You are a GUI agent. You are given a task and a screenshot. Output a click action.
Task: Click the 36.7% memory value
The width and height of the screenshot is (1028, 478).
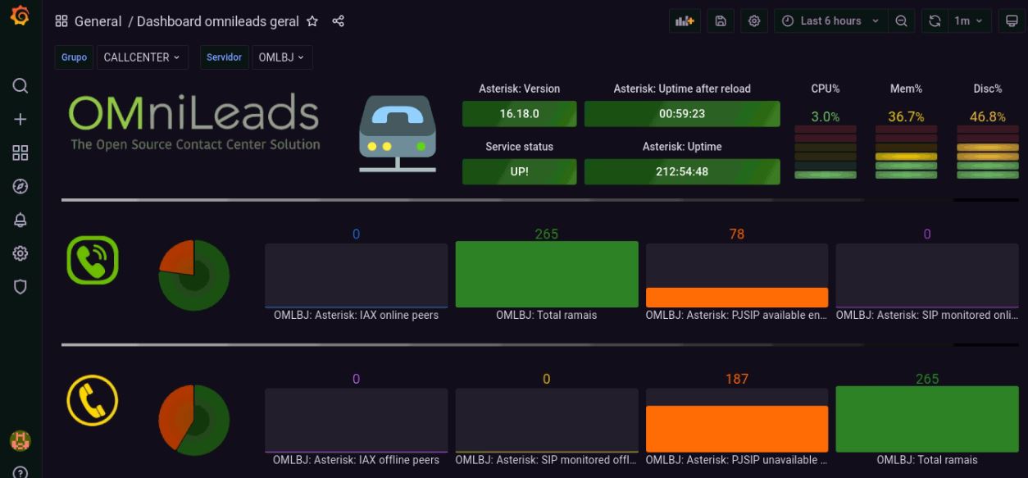tap(906, 116)
